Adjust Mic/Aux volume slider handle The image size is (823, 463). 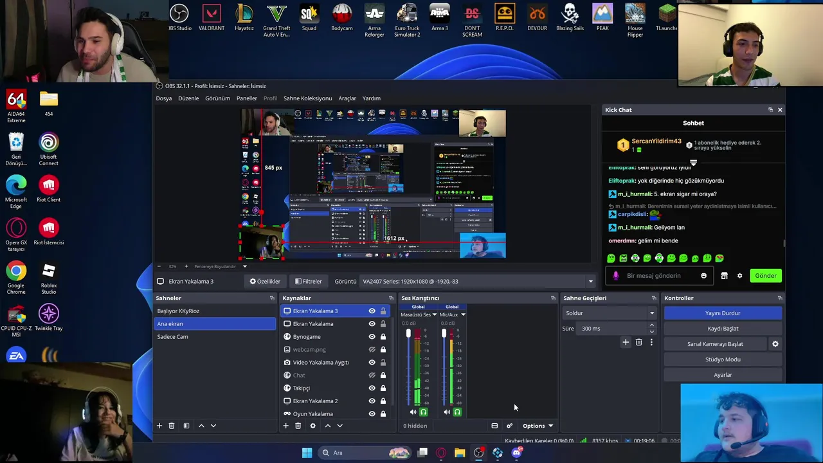[444, 334]
